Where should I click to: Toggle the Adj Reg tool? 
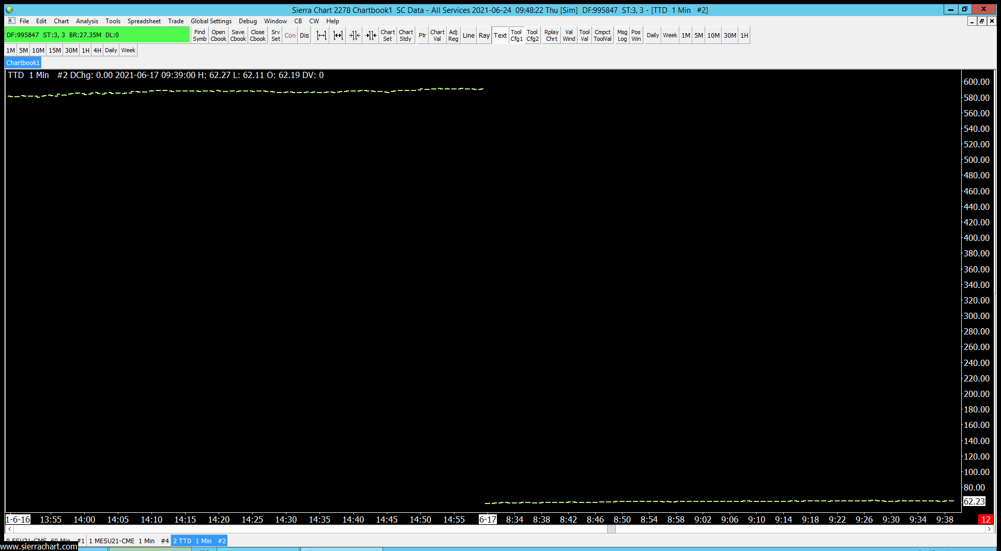pyautogui.click(x=453, y=35)
